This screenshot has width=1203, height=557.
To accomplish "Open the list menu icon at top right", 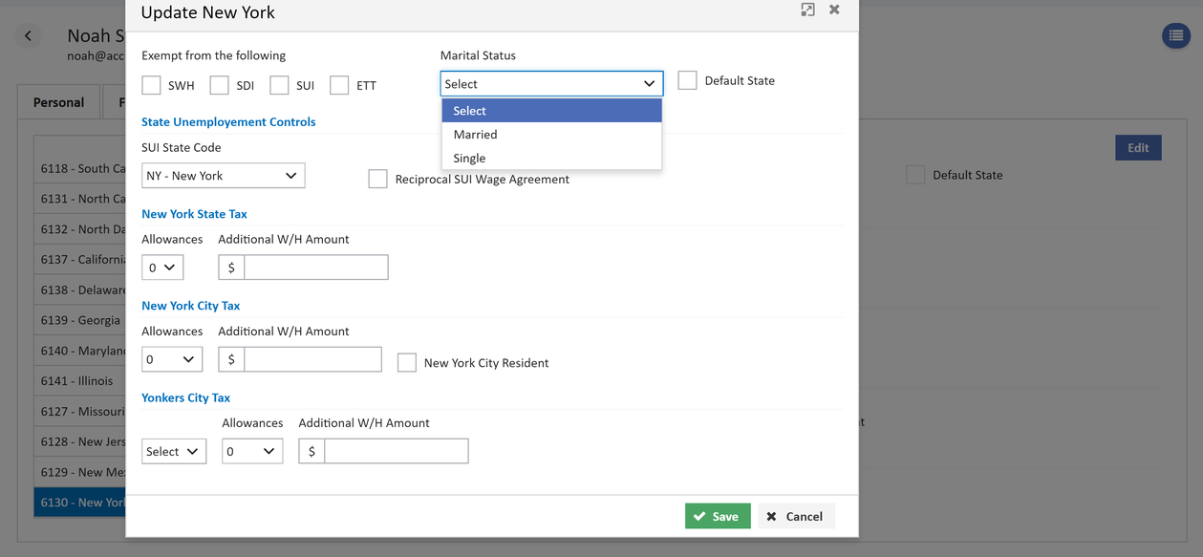I will [1176, 35].
